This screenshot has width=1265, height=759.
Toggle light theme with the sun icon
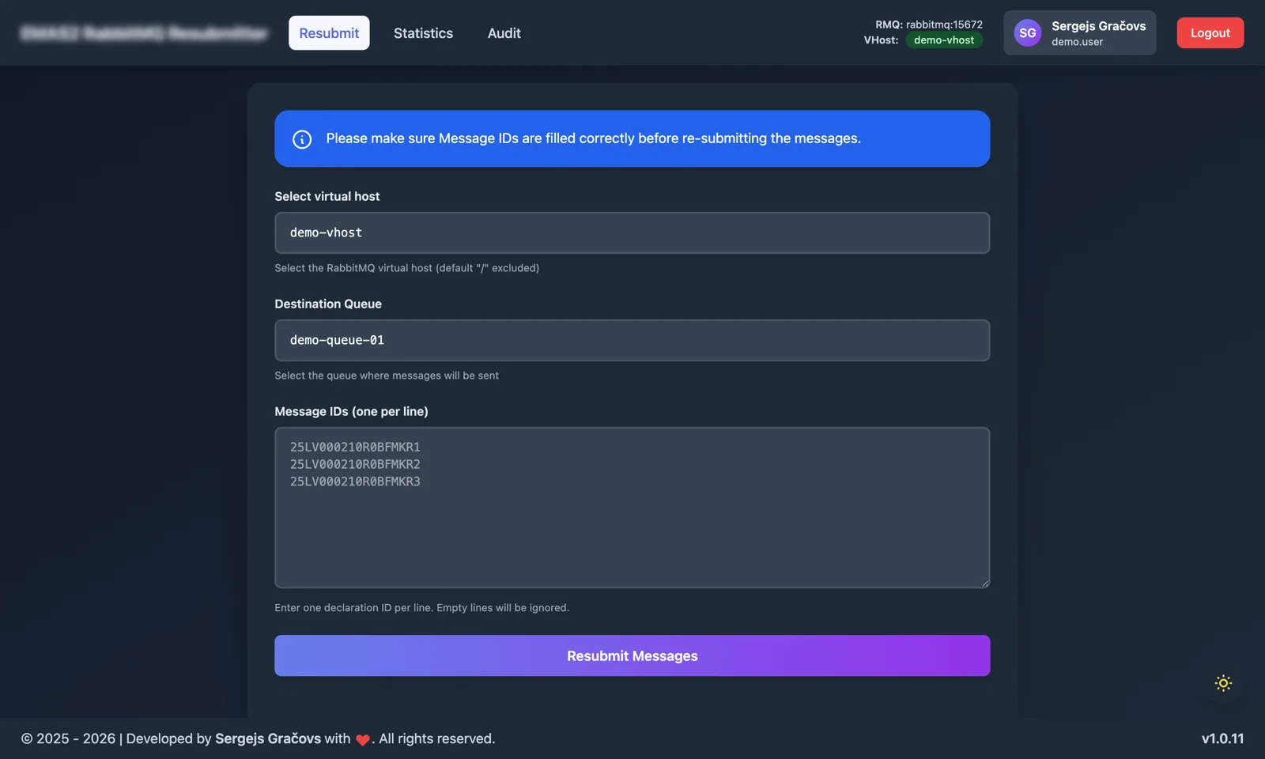pyautogui.click(x=1223, y=683)
